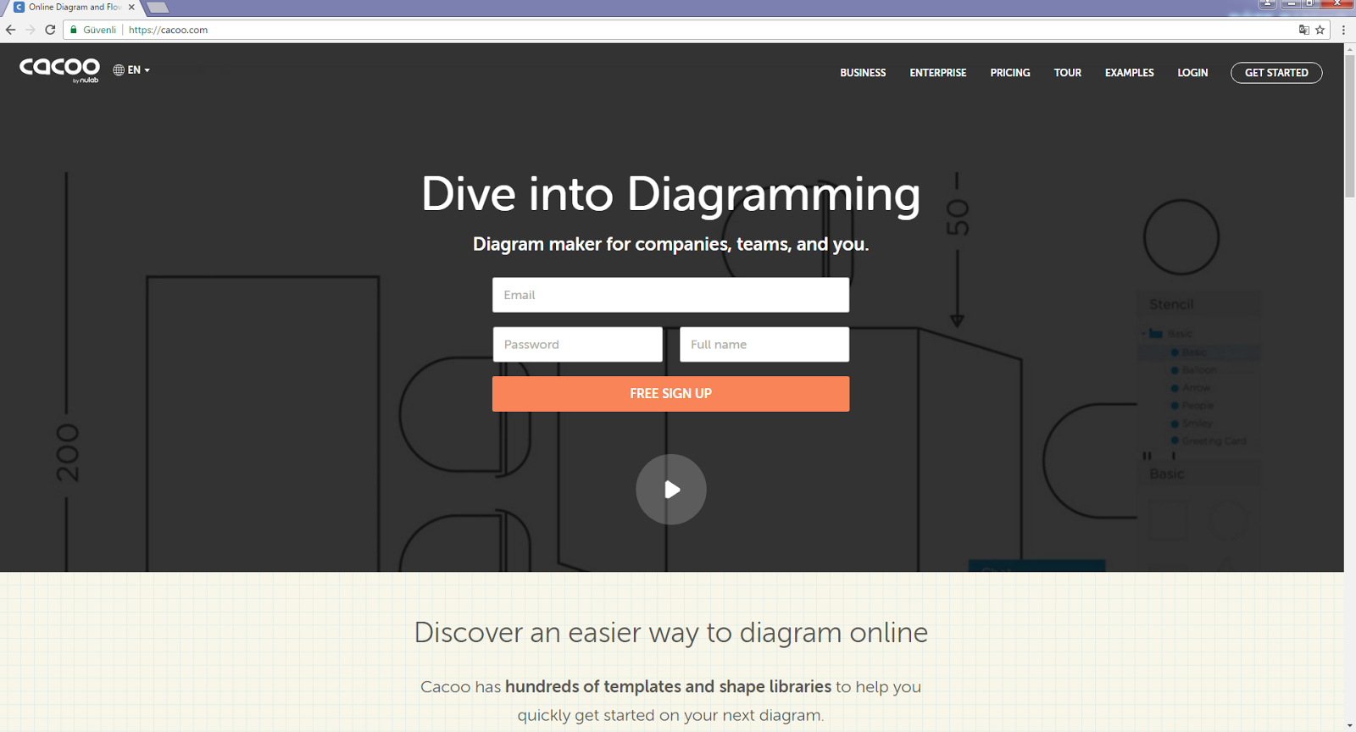This screenshot has width=1356, height=732.
Task: Go forward in the browser
Action: (31, 30)
